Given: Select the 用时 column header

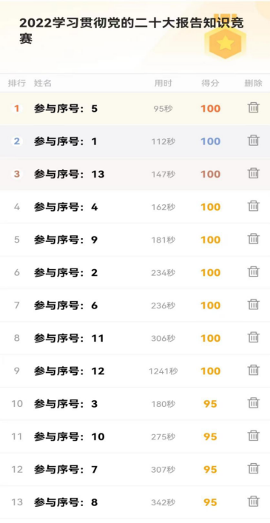Looking at the screenshot, I should pyautogui.click(x=163, y=84).
